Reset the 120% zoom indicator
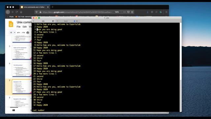The image size is (211, 119). pyautogui.click(x=117, y=12)
